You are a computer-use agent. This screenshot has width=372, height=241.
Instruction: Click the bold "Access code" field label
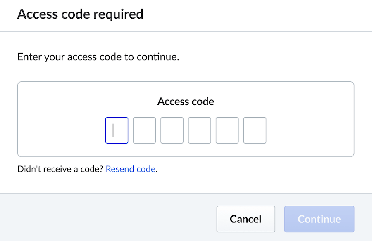point(186,102)
